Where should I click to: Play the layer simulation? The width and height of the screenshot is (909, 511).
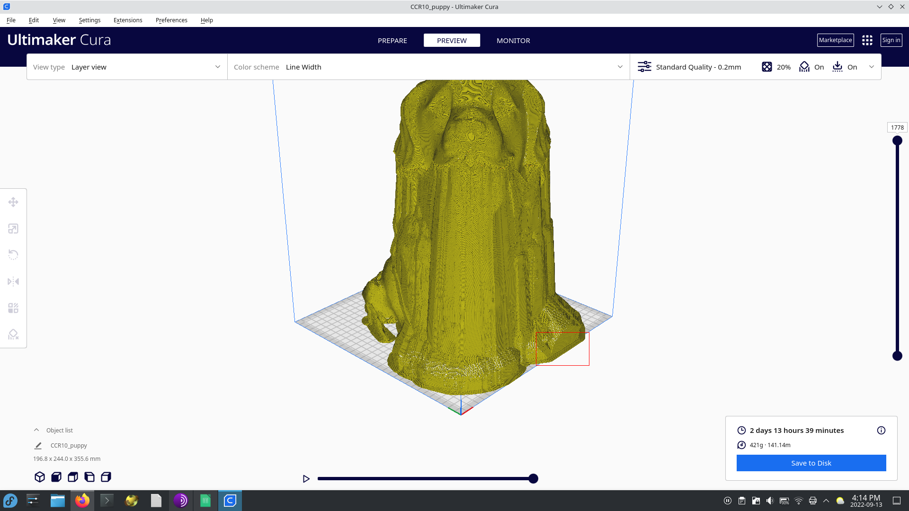click(x=306, y=479)
